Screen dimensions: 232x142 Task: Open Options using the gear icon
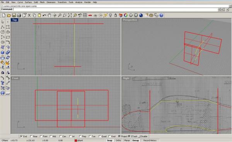pos(151,15)
